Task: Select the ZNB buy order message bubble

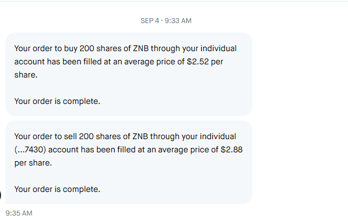Action: coord(128,74)
